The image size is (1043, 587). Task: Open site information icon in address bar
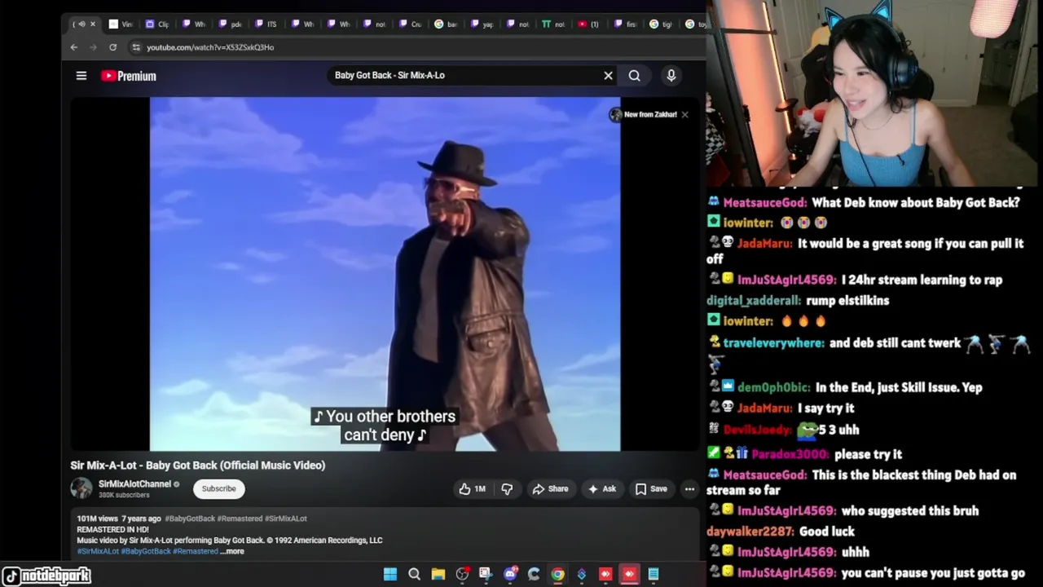[136, 47]
